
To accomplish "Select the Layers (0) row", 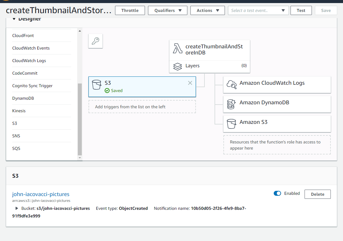I will pyautogui.click(x=210, y=66).
